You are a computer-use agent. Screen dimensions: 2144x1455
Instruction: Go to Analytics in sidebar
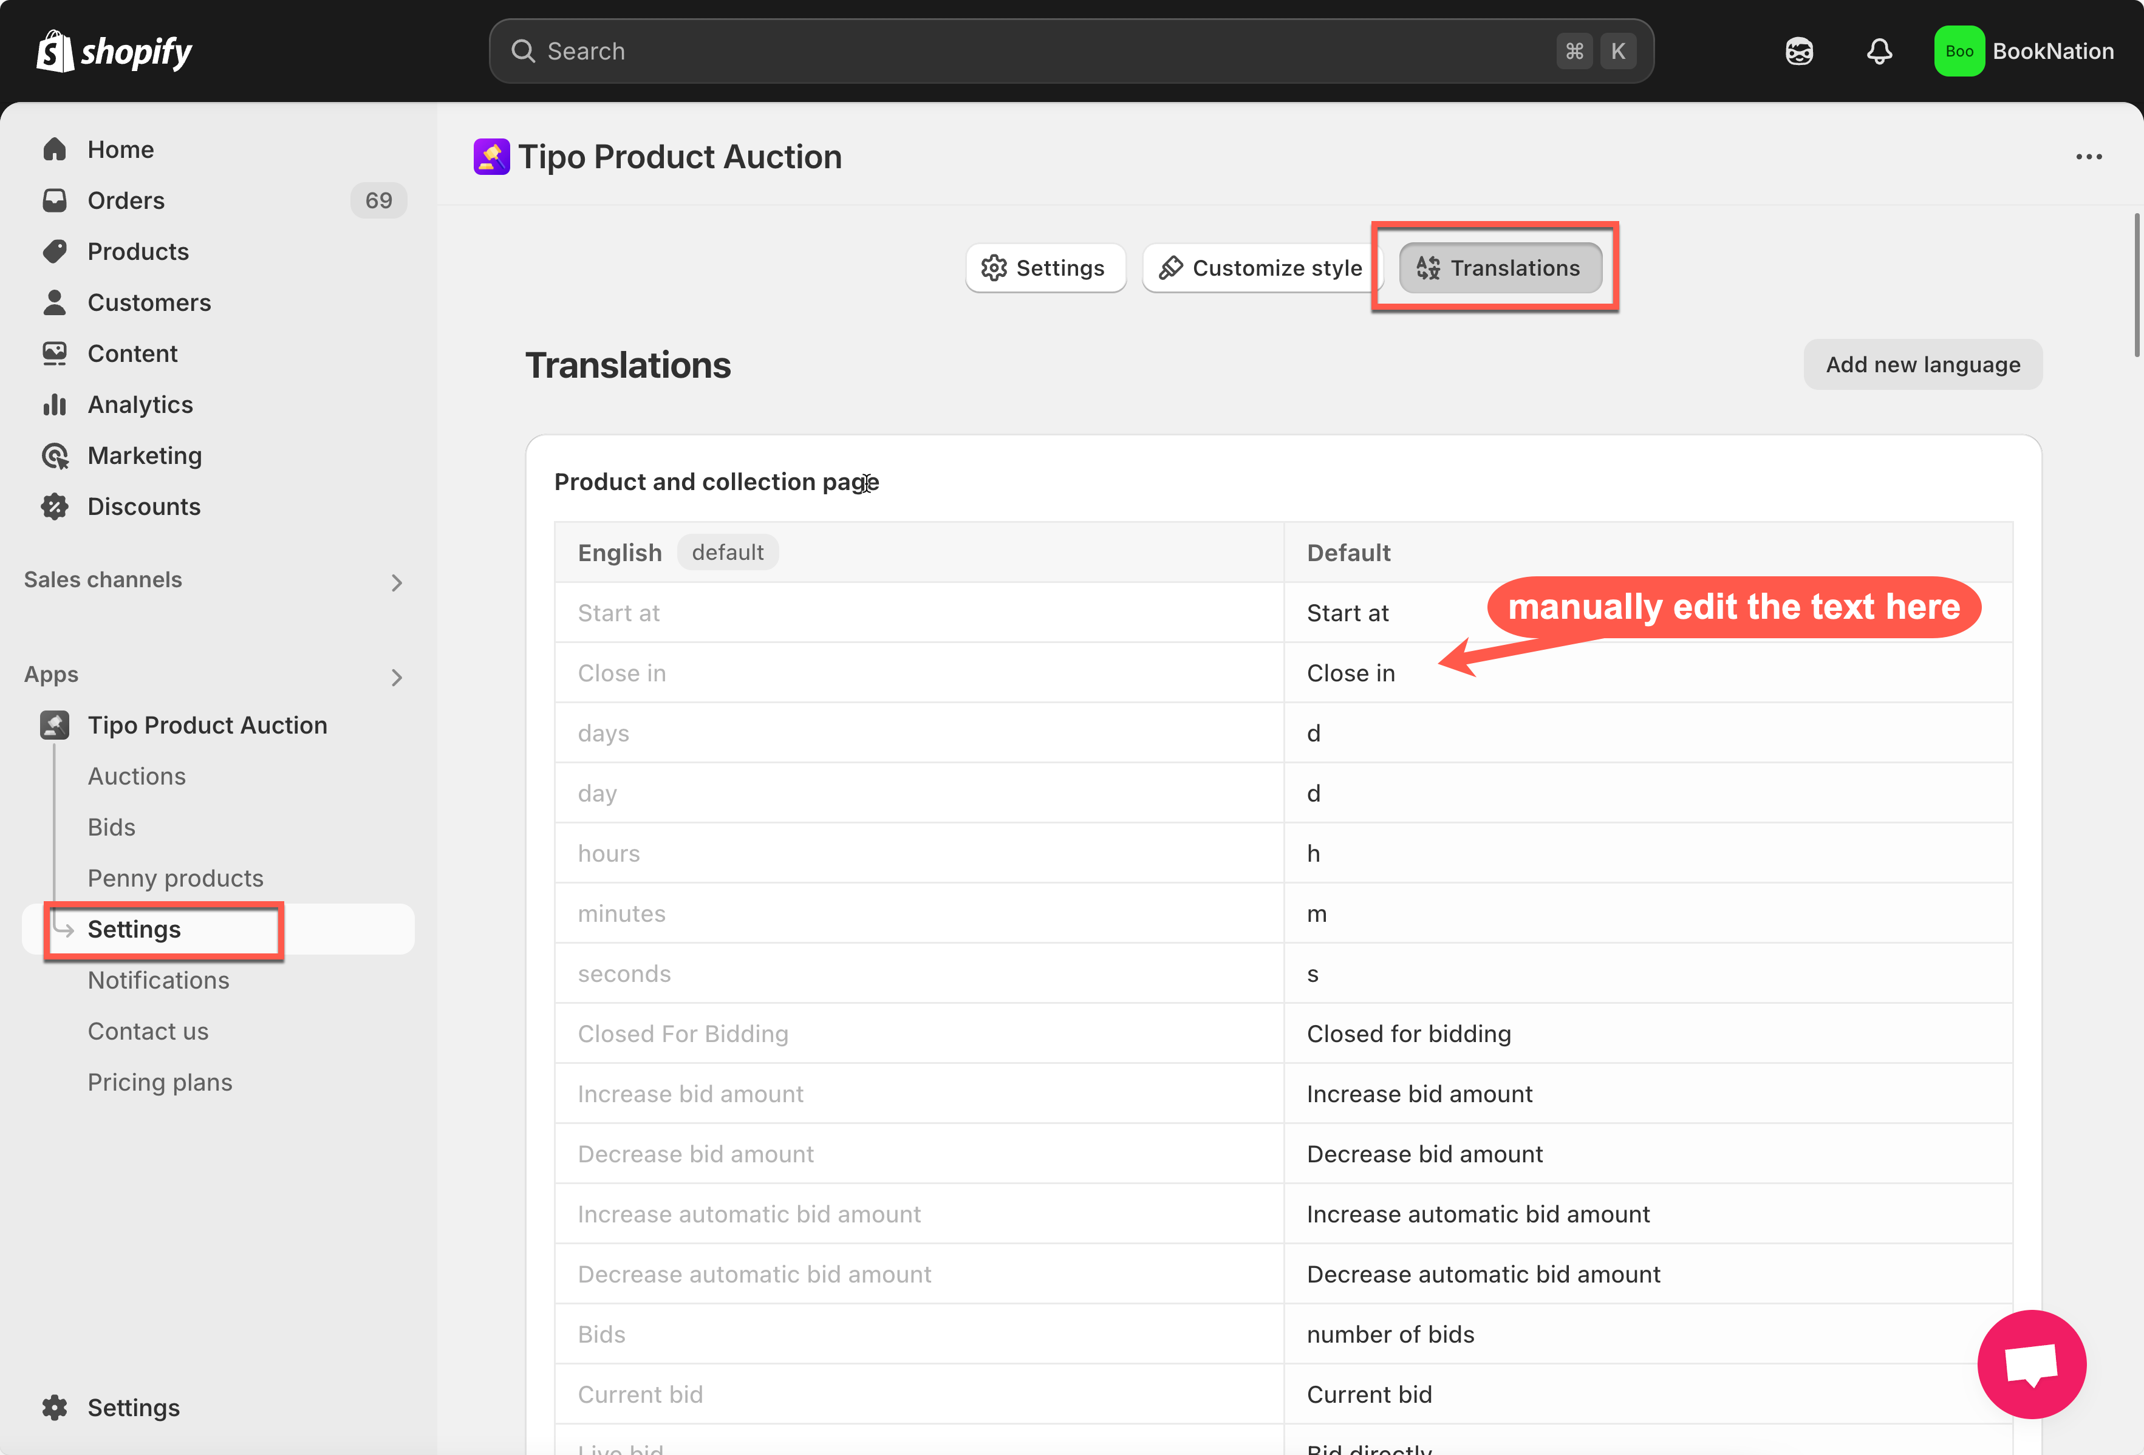coord(139,404)
